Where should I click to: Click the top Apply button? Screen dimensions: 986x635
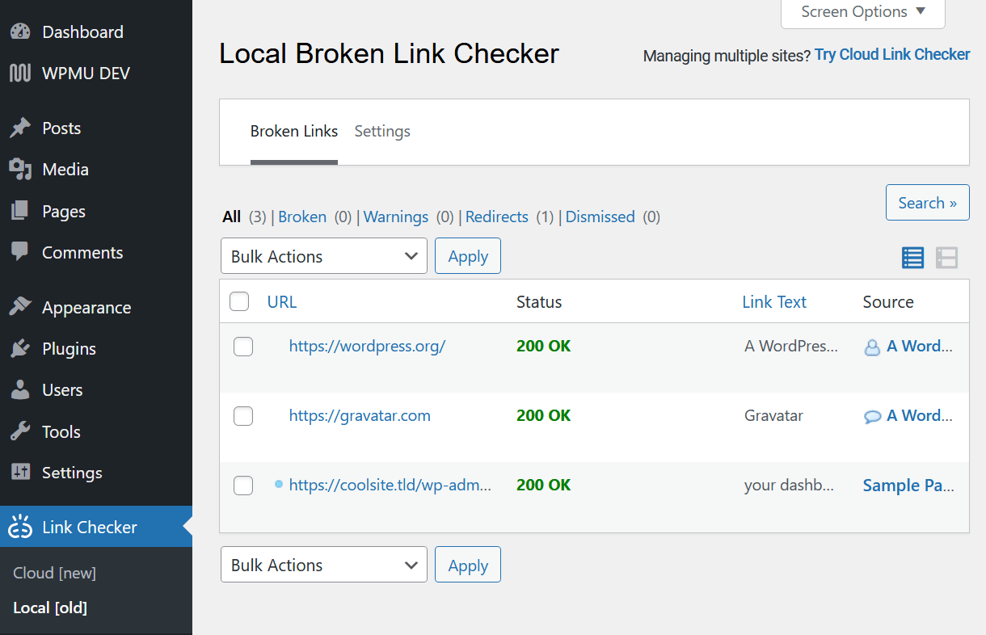click(x=468, y=256)
